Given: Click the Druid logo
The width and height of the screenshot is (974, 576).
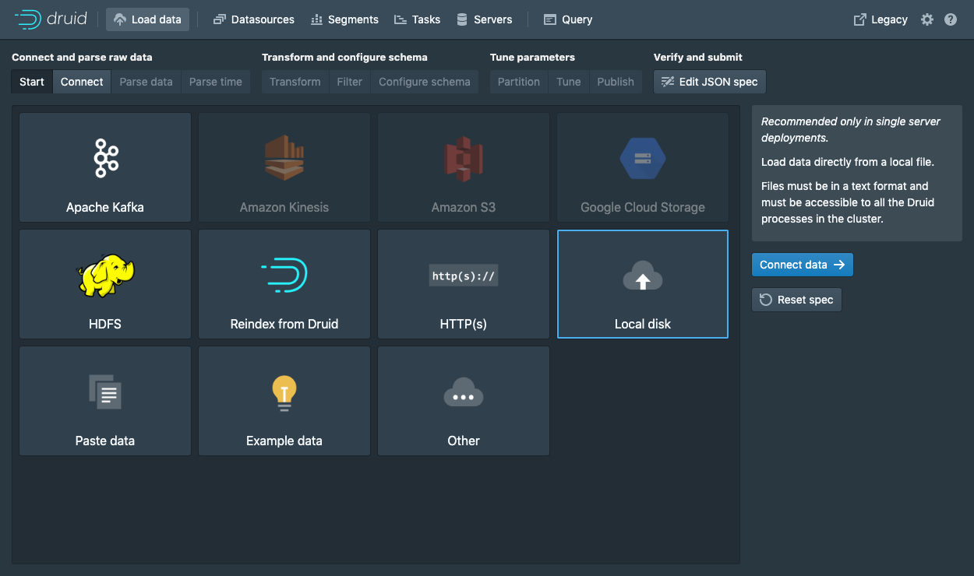Looking at the screenshot, I should (x=51, y=19).
